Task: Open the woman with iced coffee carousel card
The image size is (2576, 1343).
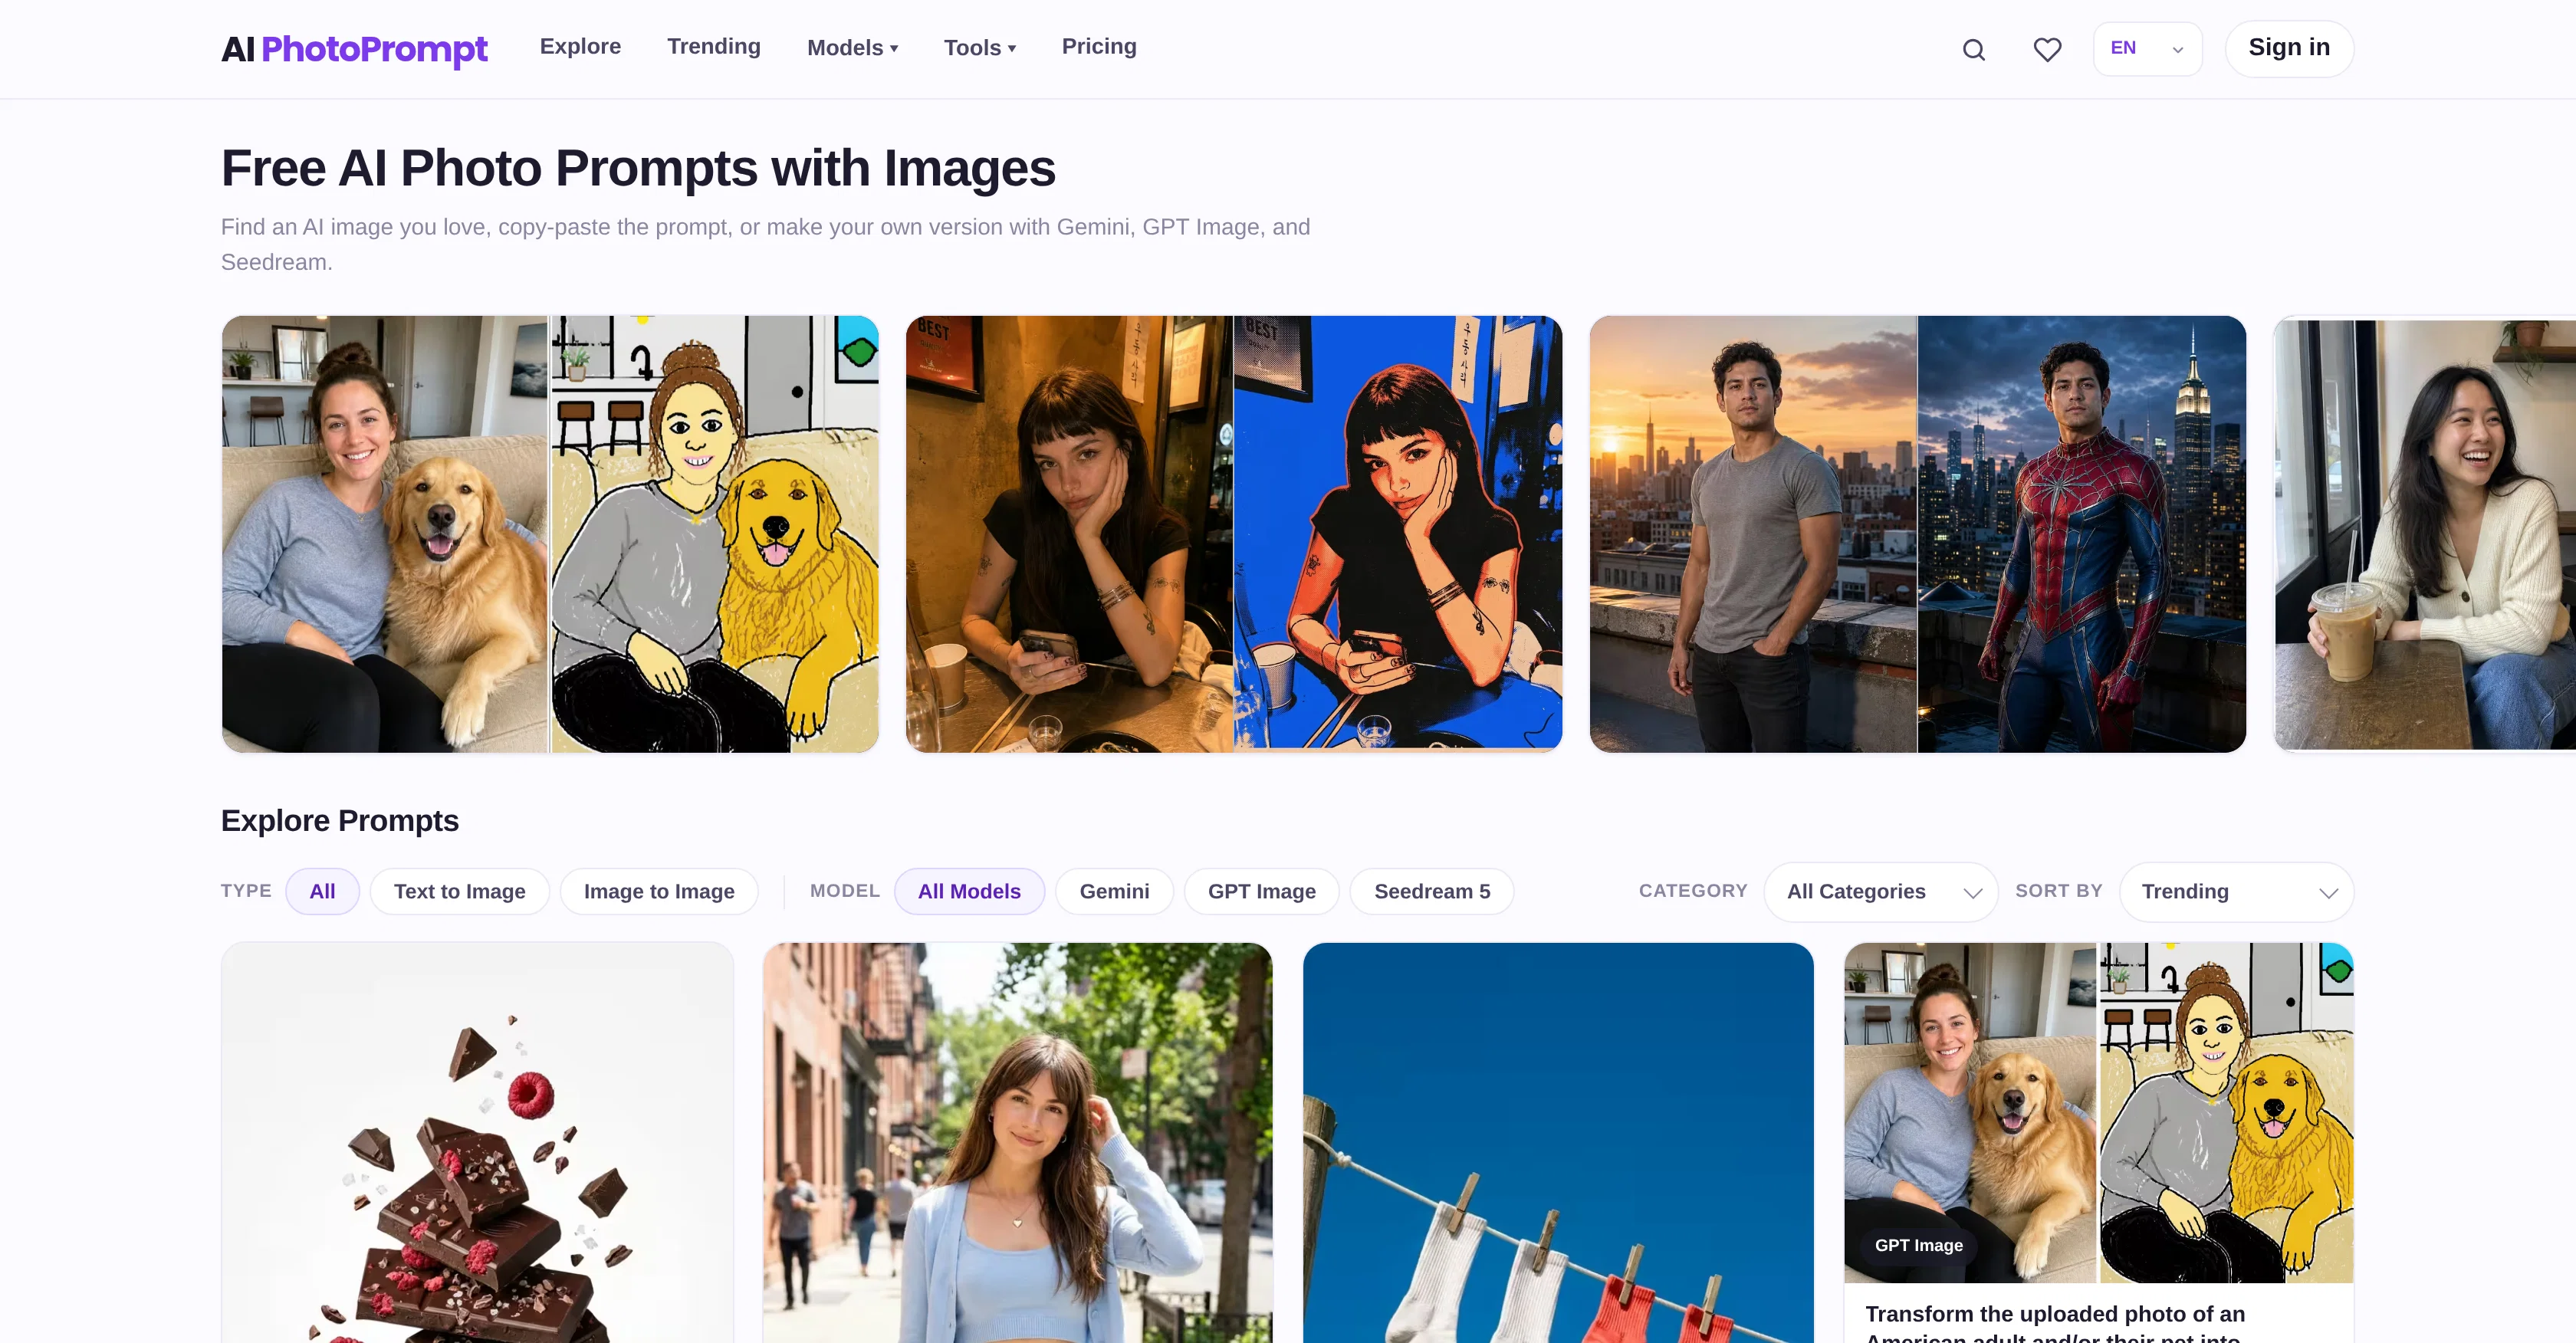Action: (x=2425, y=534)
